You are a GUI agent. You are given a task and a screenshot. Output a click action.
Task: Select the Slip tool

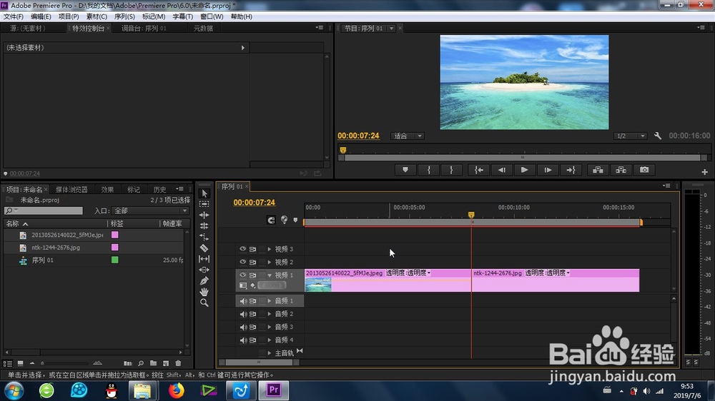204,259
